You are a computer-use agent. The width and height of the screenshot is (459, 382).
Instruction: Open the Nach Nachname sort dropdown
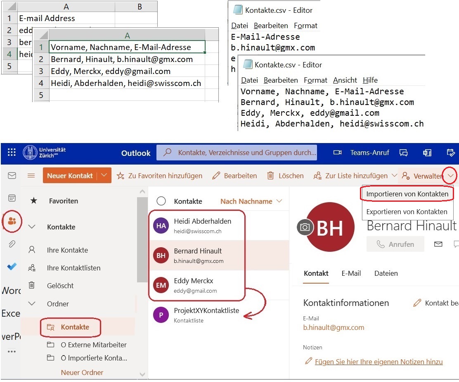(251, 201)
